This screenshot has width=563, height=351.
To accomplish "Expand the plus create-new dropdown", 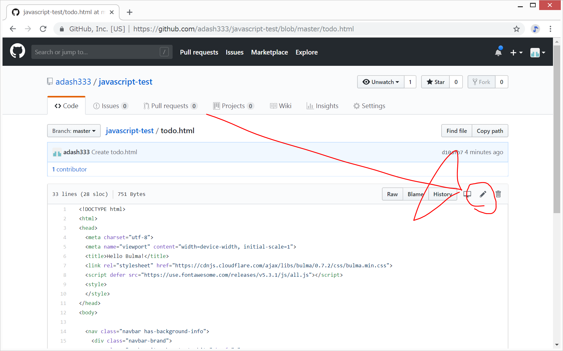I will pos(516,53).
